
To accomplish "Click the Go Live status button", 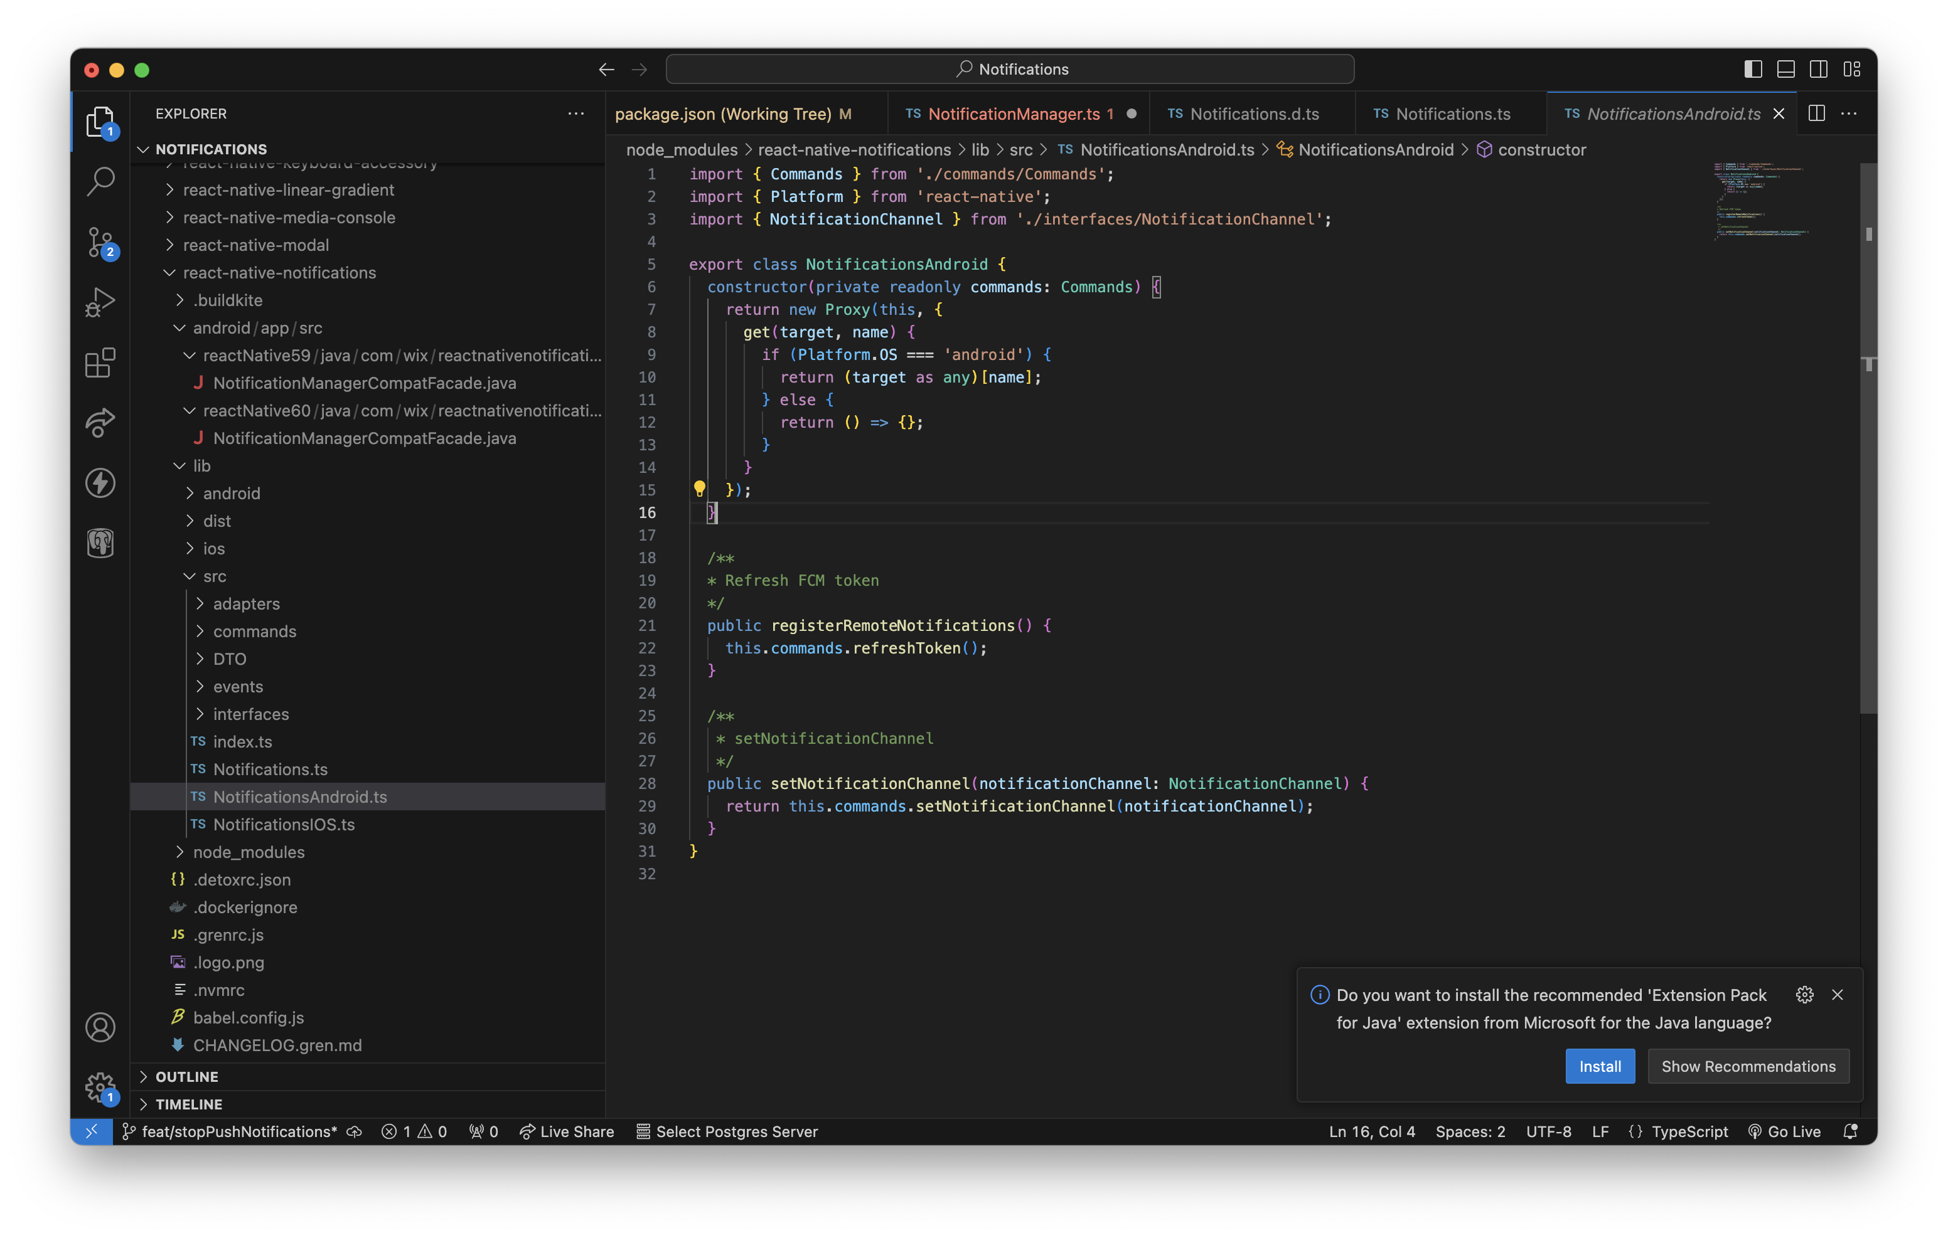I will point(1785,1131).
